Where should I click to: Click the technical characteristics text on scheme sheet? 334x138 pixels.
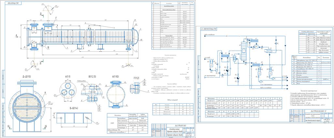click(x=309, y=97)
